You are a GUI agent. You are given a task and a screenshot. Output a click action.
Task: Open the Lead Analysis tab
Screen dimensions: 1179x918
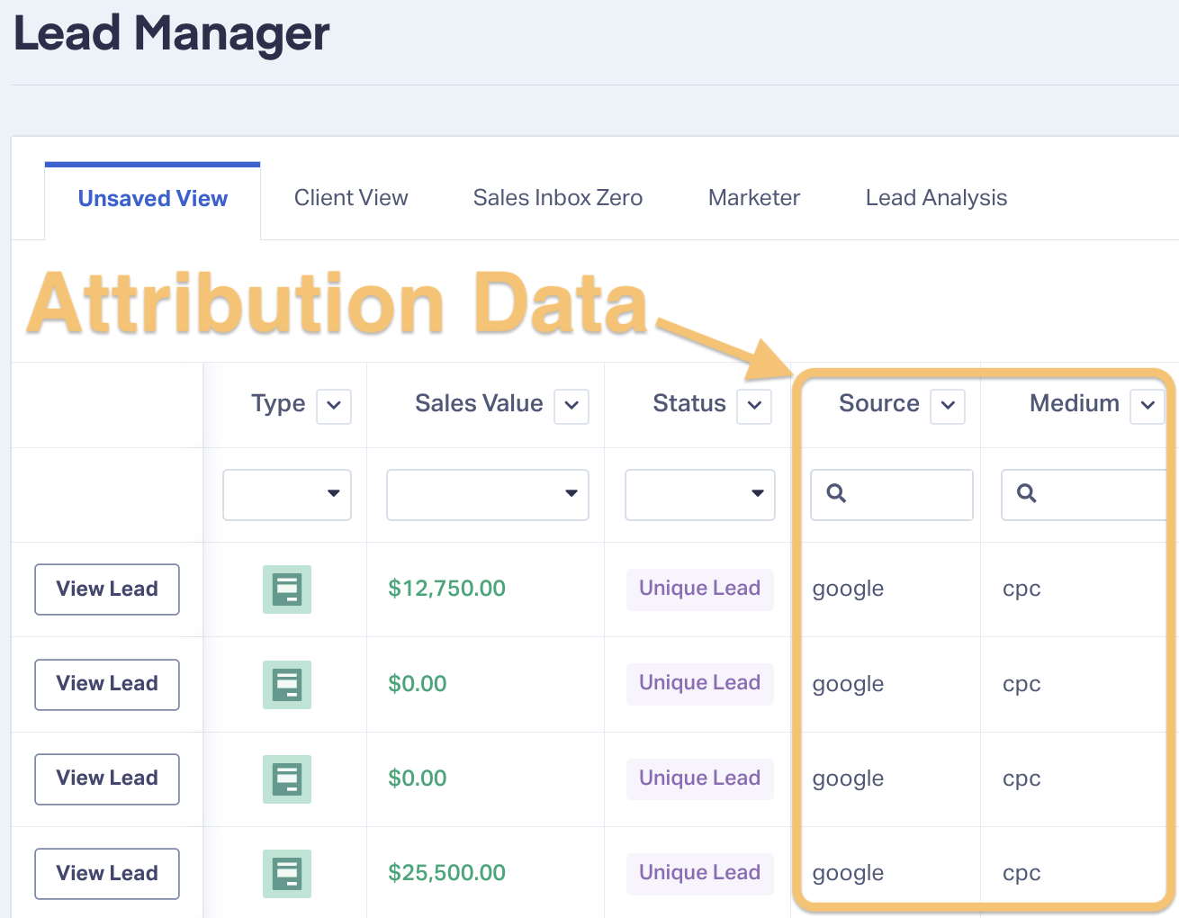tap(936, 198)
